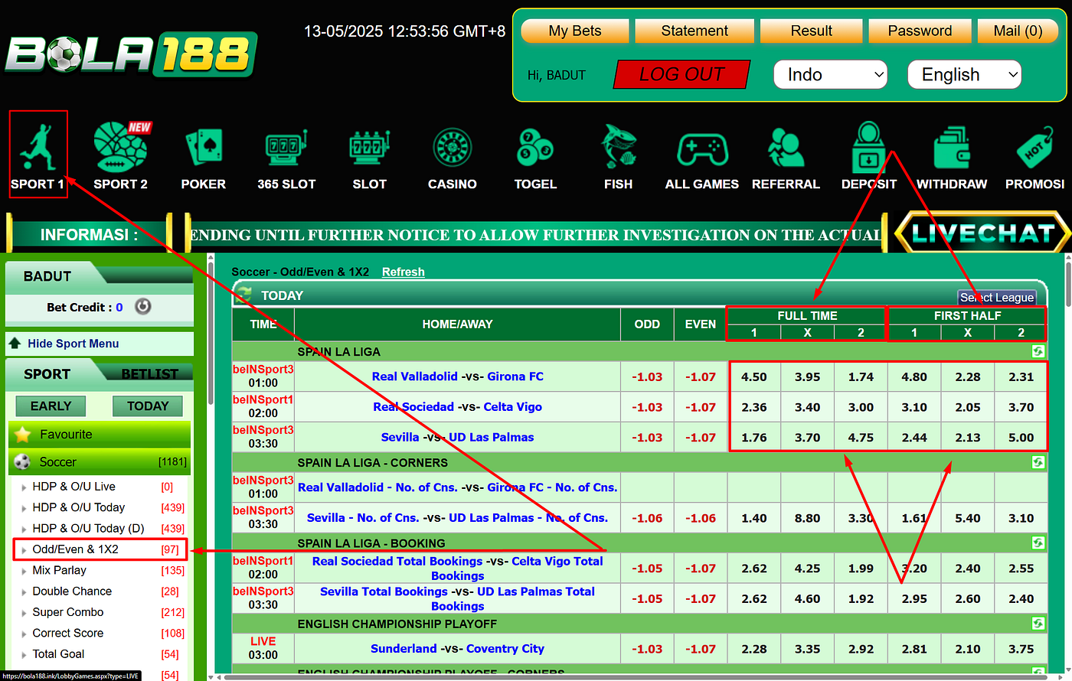The height and width of the screenshot is (681, 1072).
Task: Click the Favourite star icon
Action: click(23, 435)
